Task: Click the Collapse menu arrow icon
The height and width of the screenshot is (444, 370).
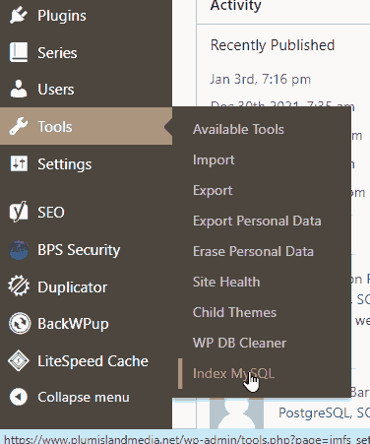Action: pos(19,397)
